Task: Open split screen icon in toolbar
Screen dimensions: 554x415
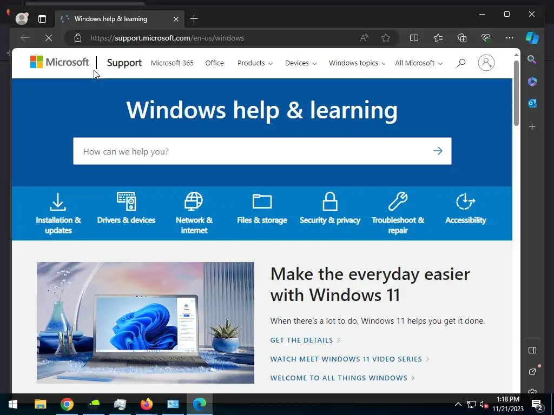Action: pyautogui.click(x=414, y=38)
